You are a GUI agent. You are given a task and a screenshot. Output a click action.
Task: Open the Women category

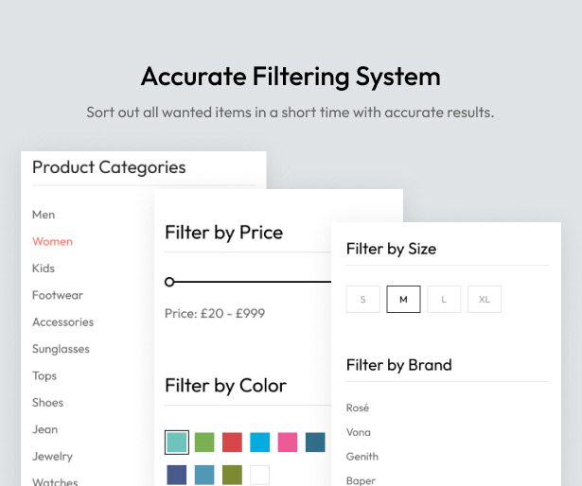[52, 241]
